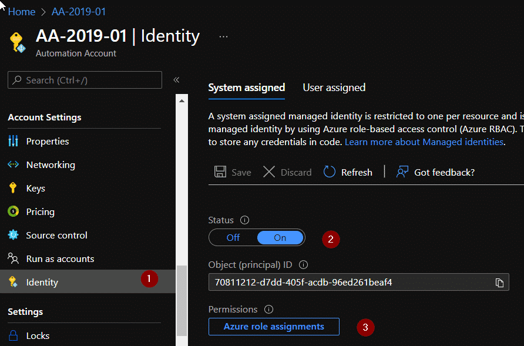Image resolution: width=524 pixels, height=346 pixels.
Task: Open the Locks section icon
Action: coord(13,335)
